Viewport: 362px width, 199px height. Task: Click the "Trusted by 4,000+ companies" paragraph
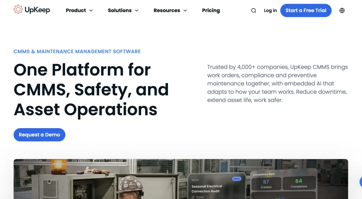pyautogui.click(x=278, y=84)
